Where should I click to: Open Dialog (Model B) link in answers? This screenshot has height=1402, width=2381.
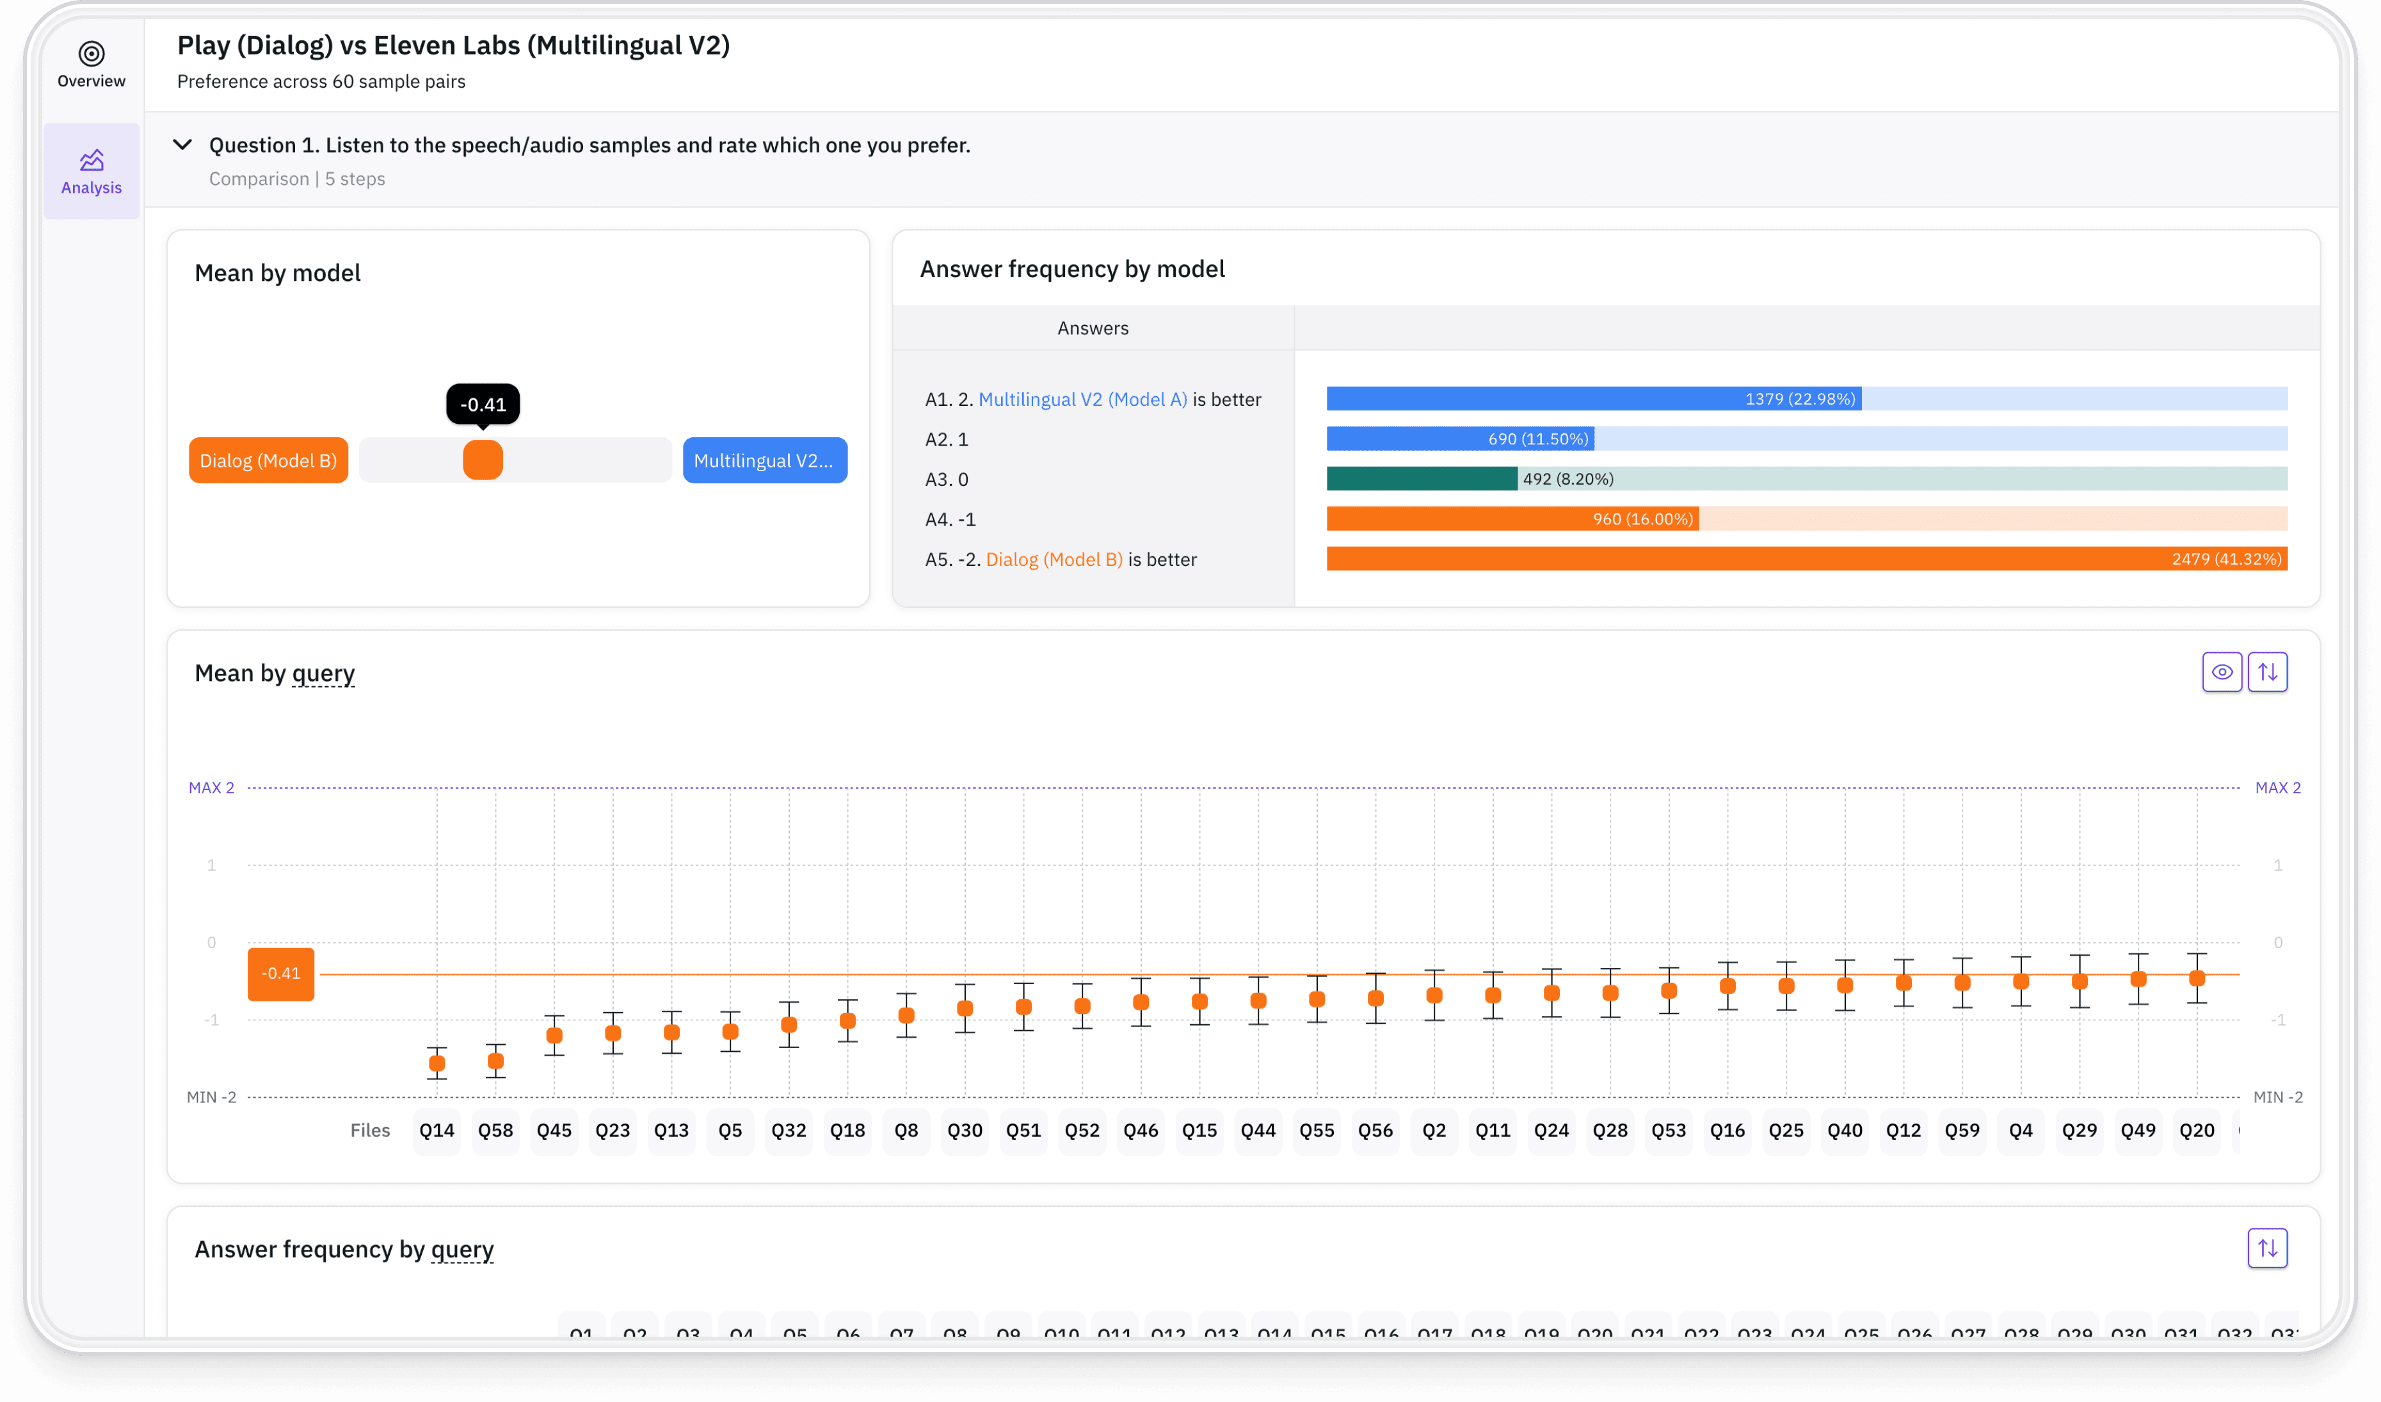pyautogui.click(x=1054, y=560)
